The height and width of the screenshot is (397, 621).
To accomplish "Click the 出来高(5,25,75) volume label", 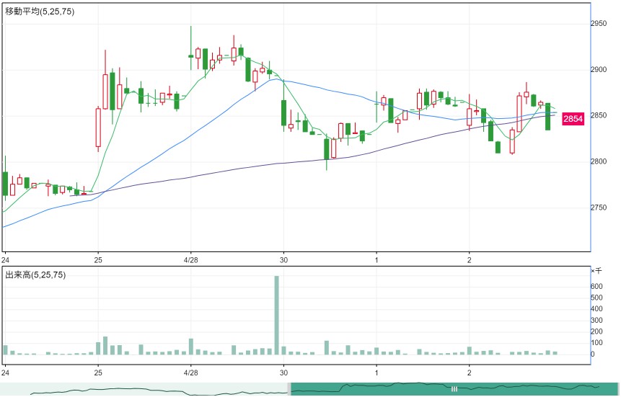I will pyautogui.click(x=35, y=275).
